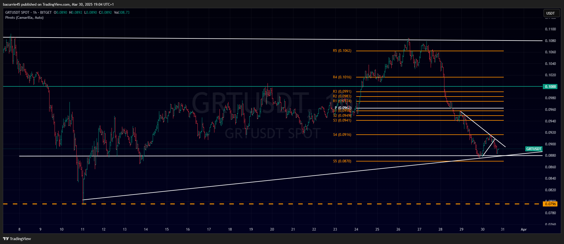Select the S2 (0.0949) pivot label
Image resolution: width=564 pixels, height=244 pixels.
[x=342, y=116]
